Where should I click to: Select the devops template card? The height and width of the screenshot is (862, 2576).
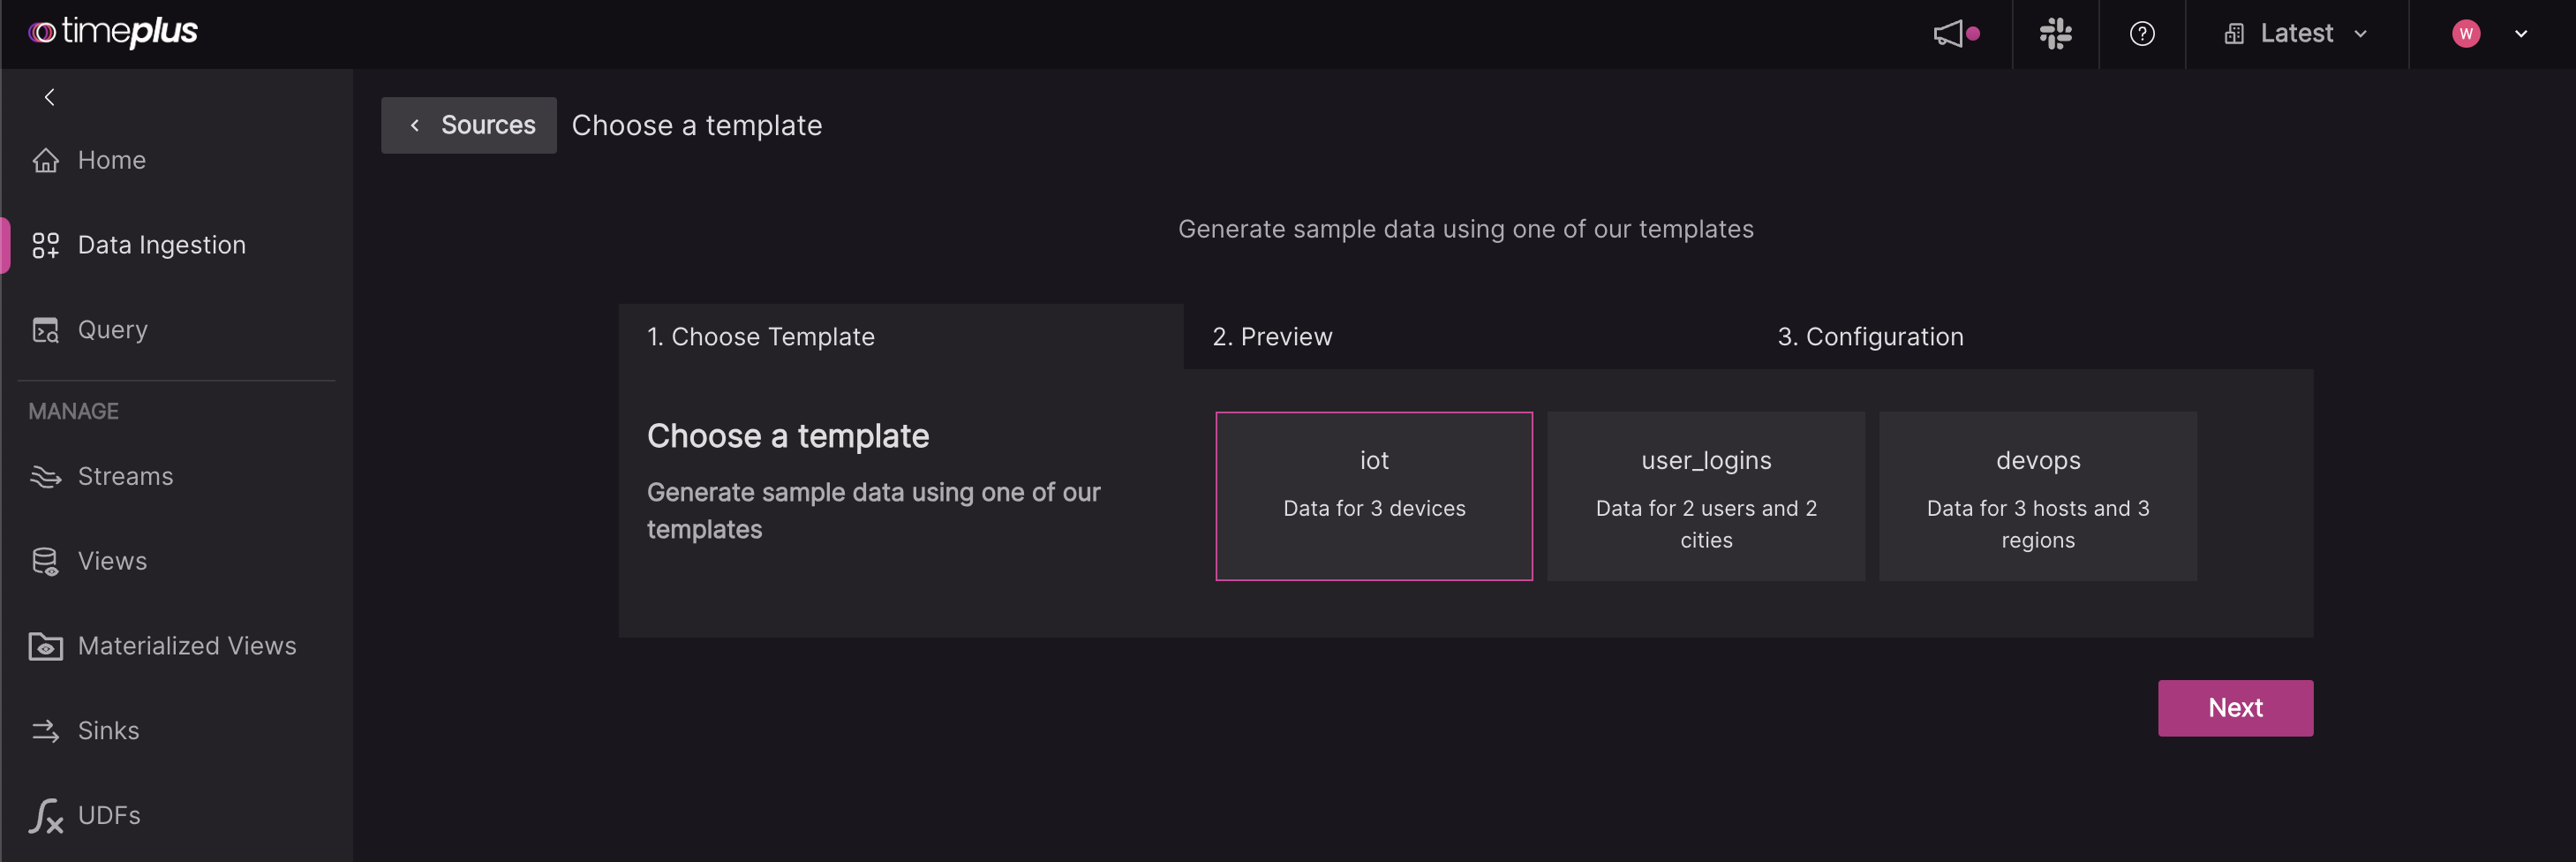coord(2038,496)
